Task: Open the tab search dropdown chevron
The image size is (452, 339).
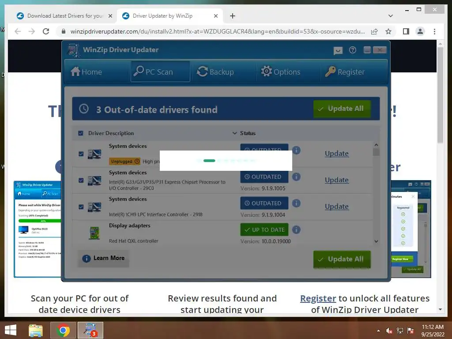Action: [x=391, y=16]
